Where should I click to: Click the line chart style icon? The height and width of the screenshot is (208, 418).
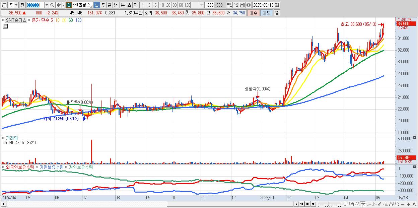tap(368, 204)
